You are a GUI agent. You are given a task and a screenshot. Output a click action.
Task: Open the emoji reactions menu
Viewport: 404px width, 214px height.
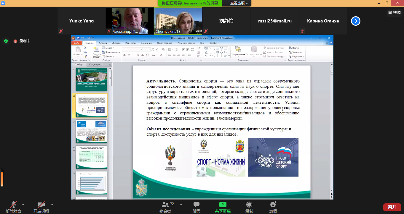click(273, 207)
